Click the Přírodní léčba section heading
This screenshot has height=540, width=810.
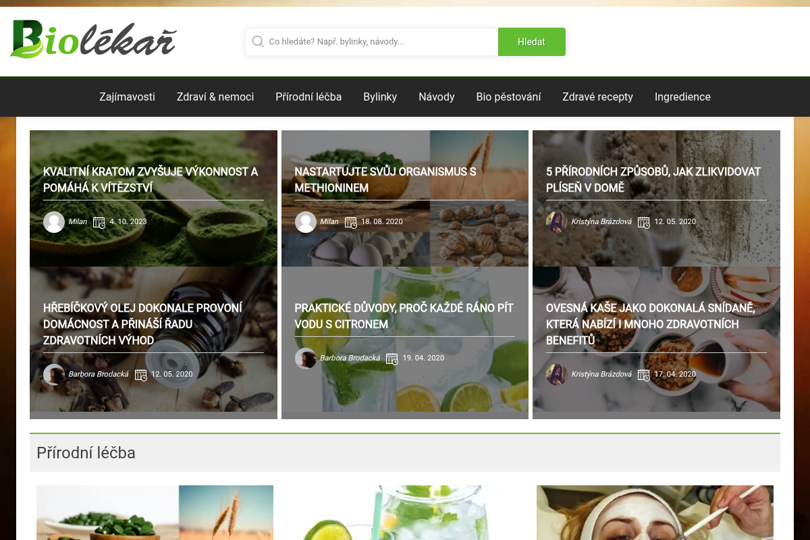pos(86,453)
